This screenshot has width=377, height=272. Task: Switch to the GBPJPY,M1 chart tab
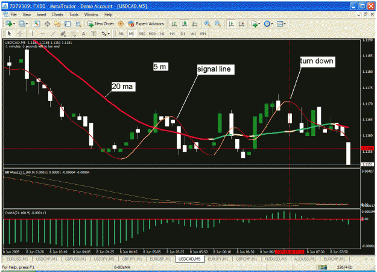click(132, 259)
